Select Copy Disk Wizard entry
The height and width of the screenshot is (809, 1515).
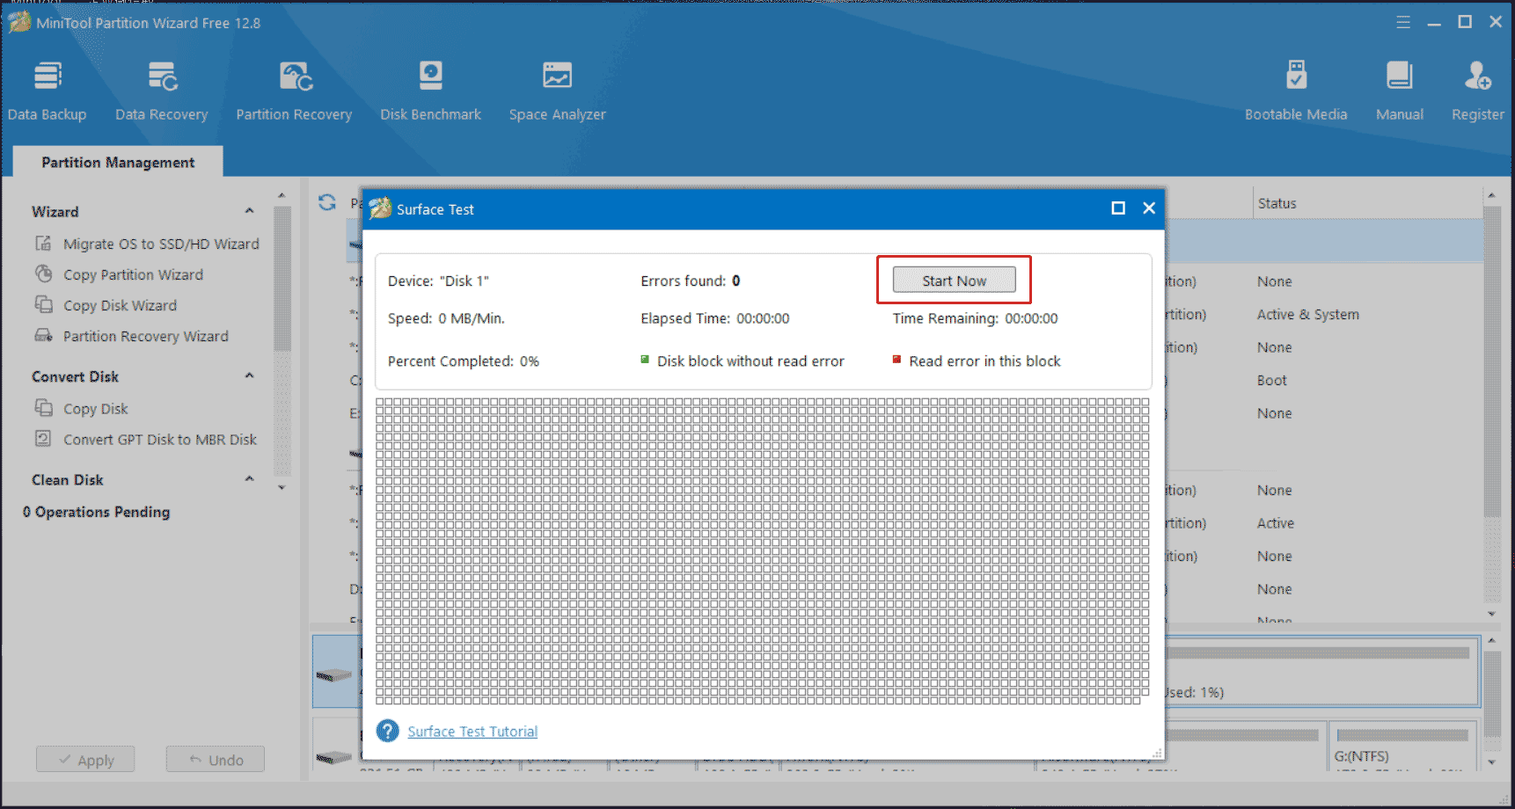120,305
